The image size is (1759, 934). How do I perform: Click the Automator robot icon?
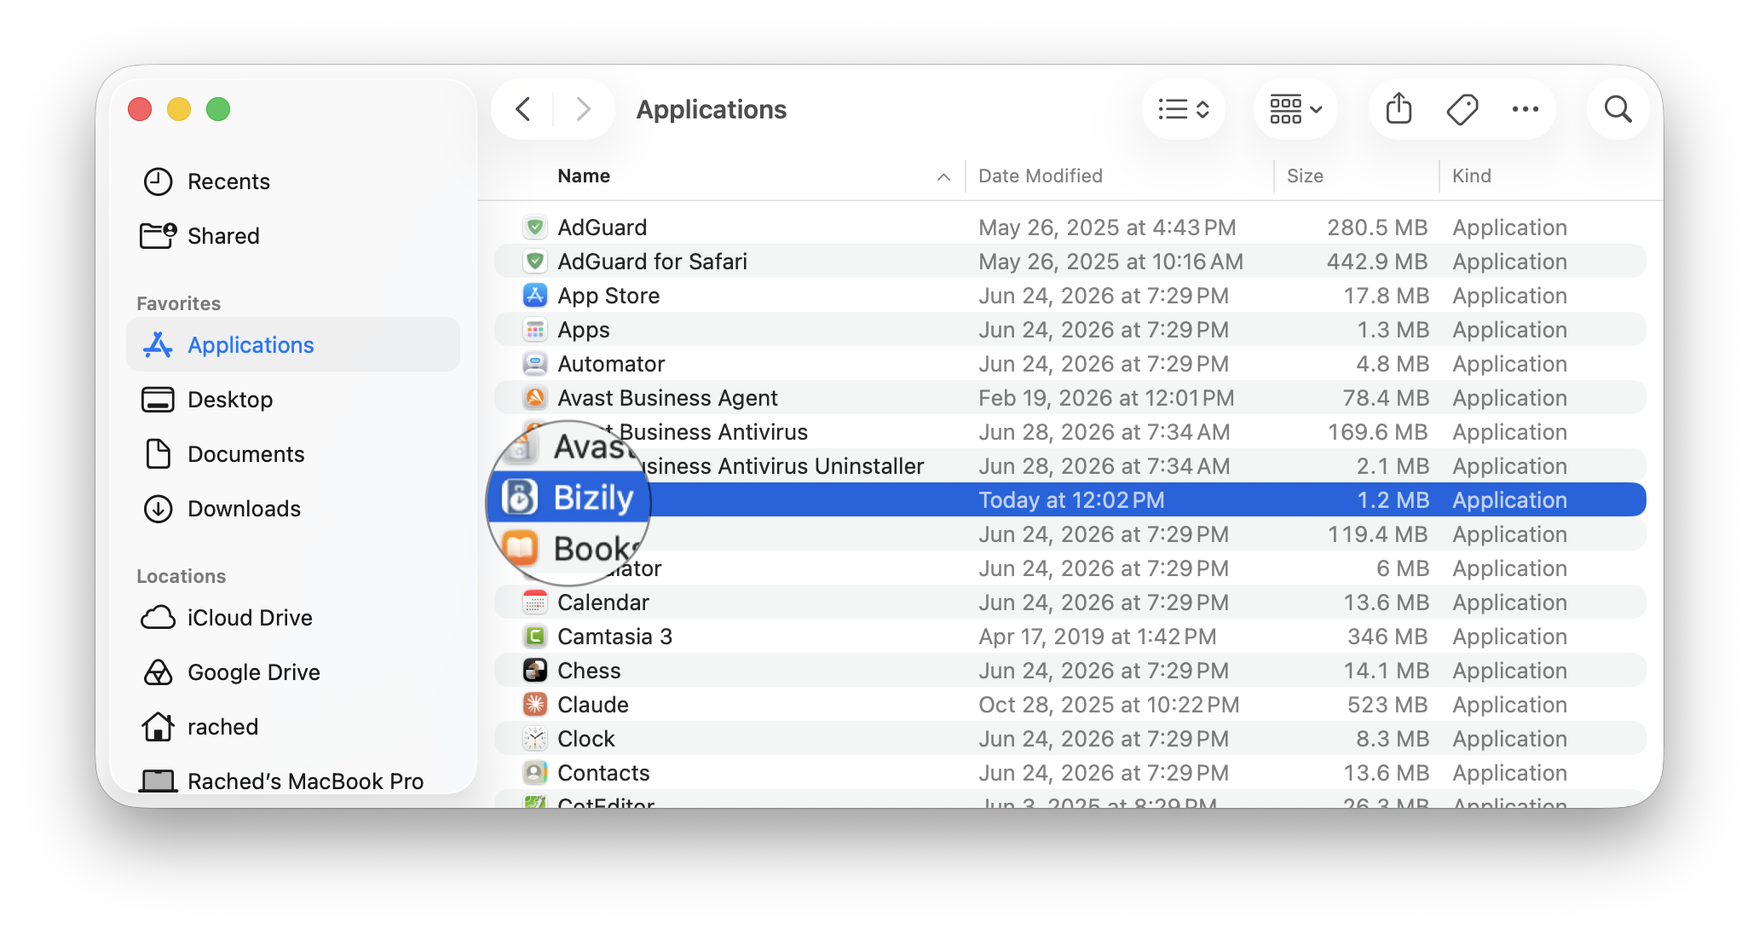tap(534, 364)
